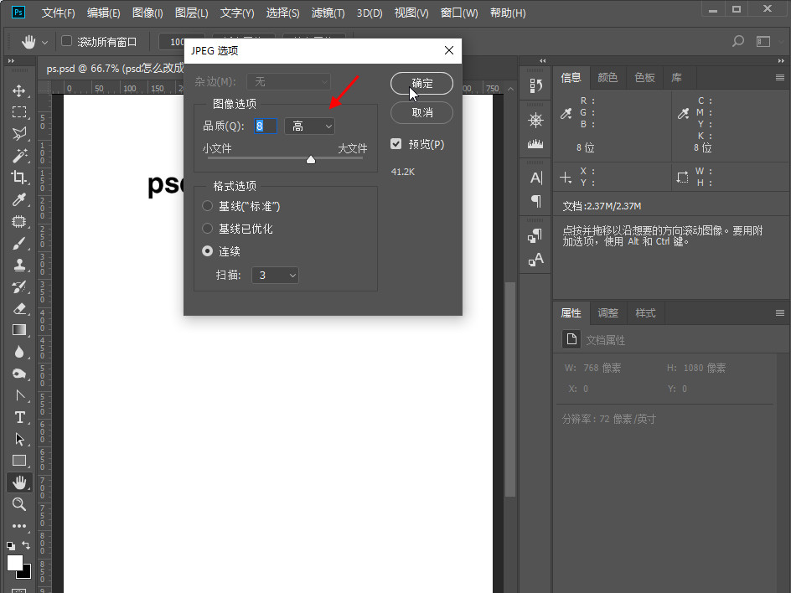Image resolution: width=791 pixels, height=593 pixels.
Task: Open the quality preset dropdown showing 高
Action: 309,126
